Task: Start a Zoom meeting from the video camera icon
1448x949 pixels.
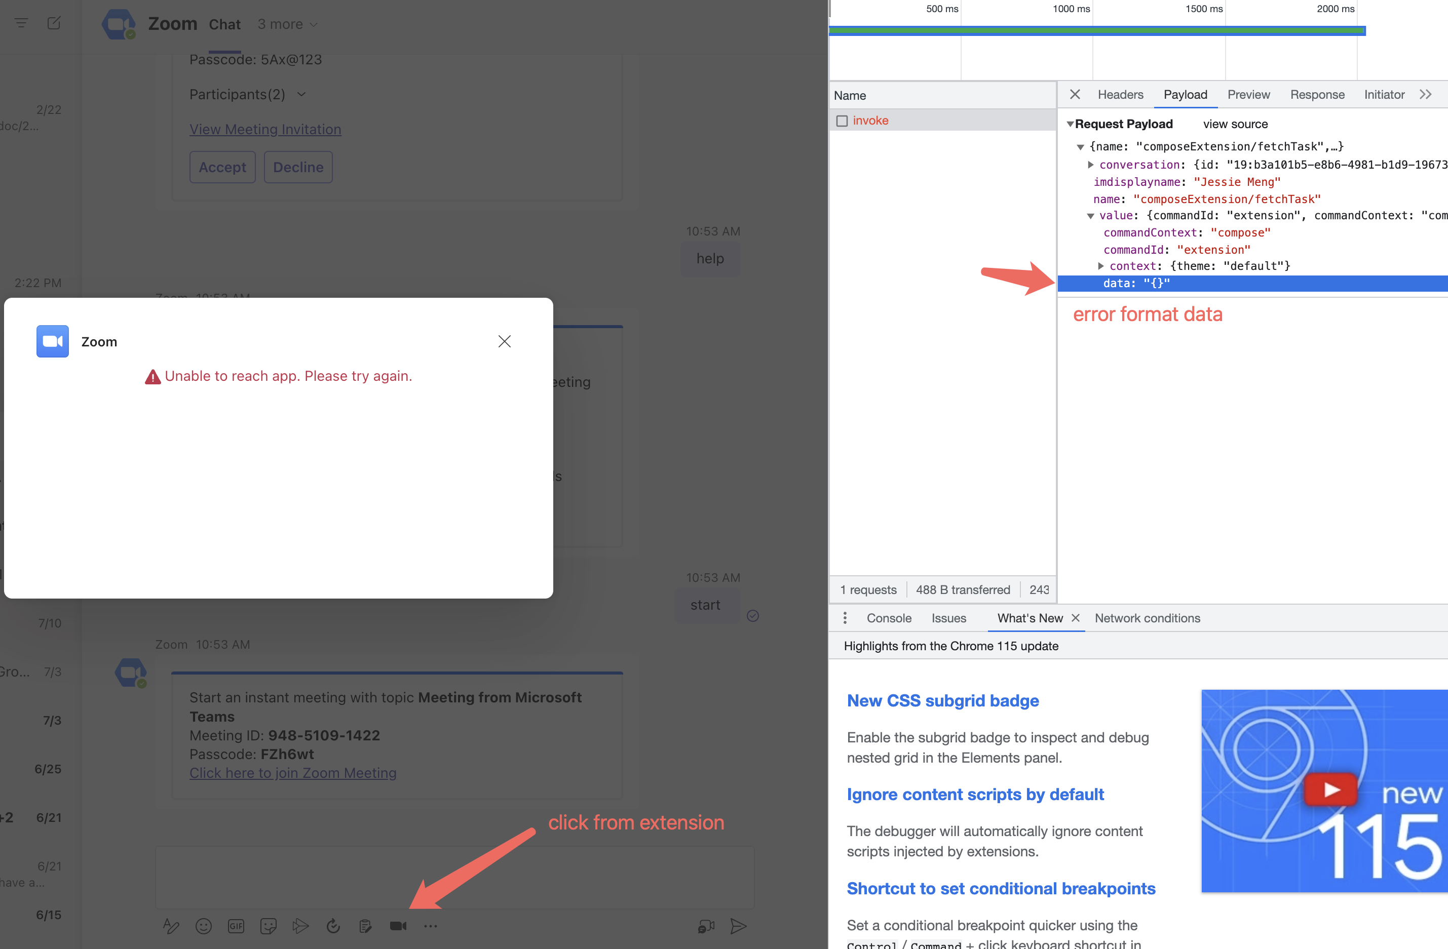Action: click(399, 926)
